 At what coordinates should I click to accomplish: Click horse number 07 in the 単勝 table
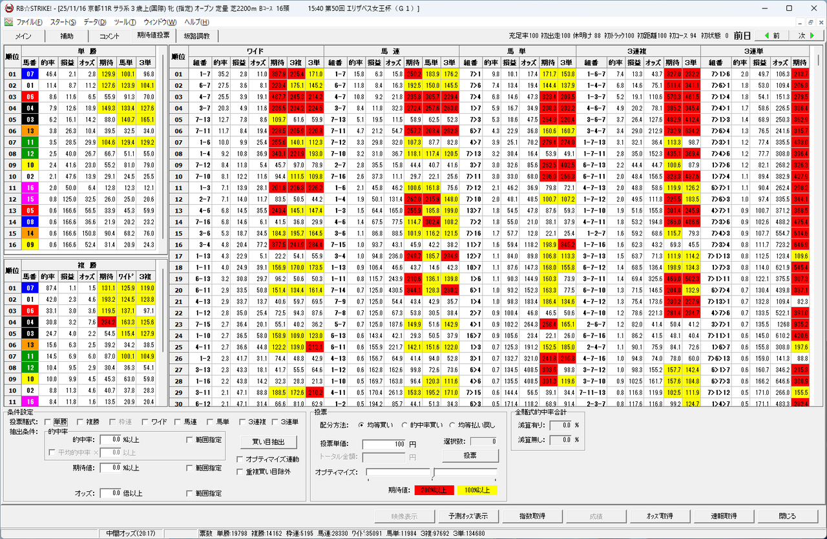point(30,74)
